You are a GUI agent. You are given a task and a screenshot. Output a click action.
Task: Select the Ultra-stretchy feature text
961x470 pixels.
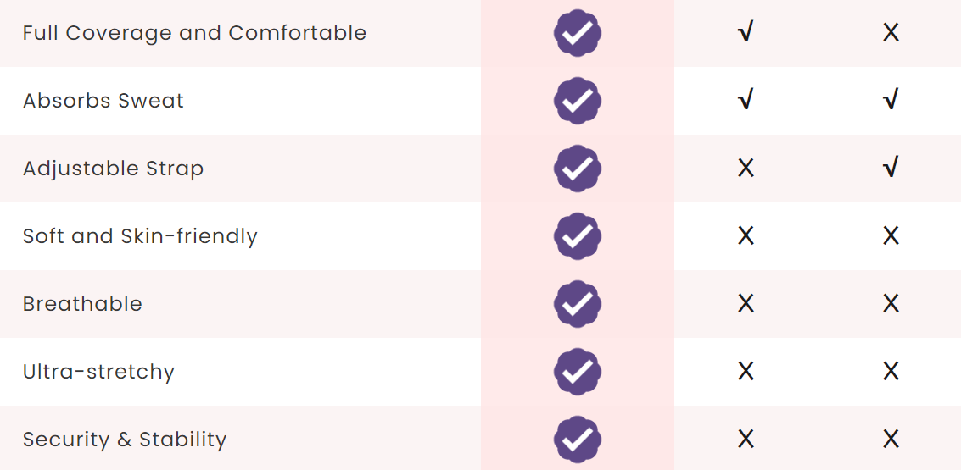pyautogui.click(x=98, y=372)
